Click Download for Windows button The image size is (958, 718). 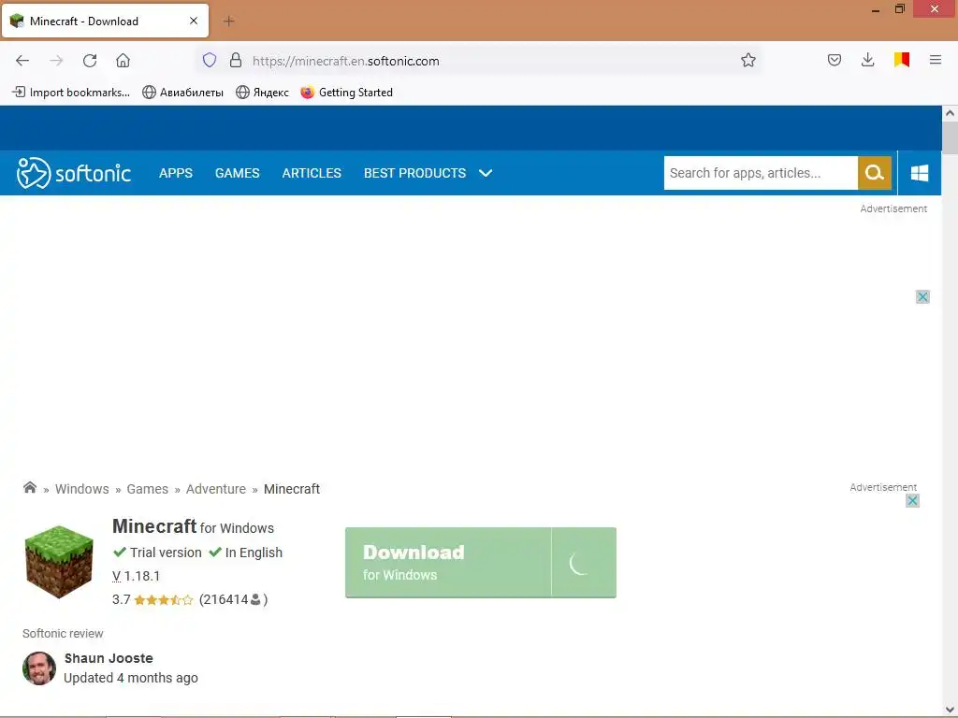[x=448, y=562]
